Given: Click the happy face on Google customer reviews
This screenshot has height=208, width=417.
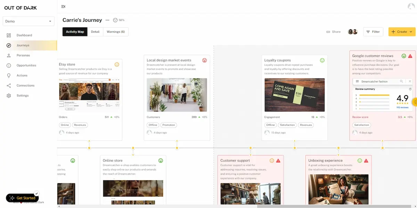Looking at the screenshot, I should click(404, 56).
